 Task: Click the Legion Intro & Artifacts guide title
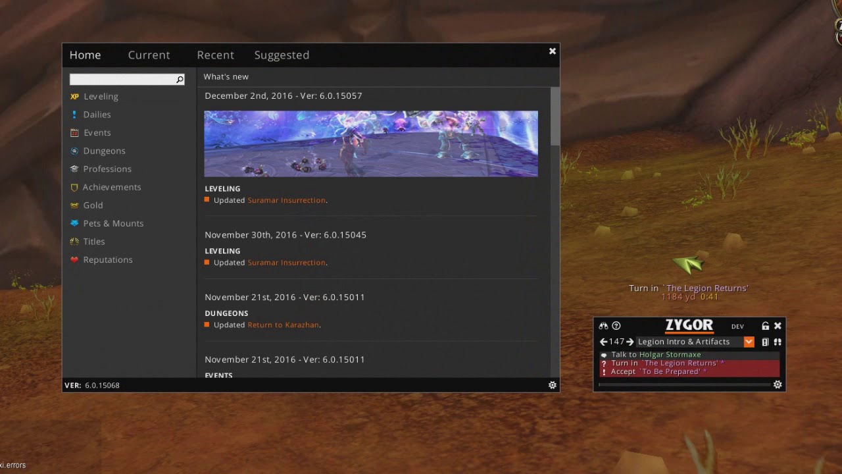pyautogui.click(x=683, y=342)
